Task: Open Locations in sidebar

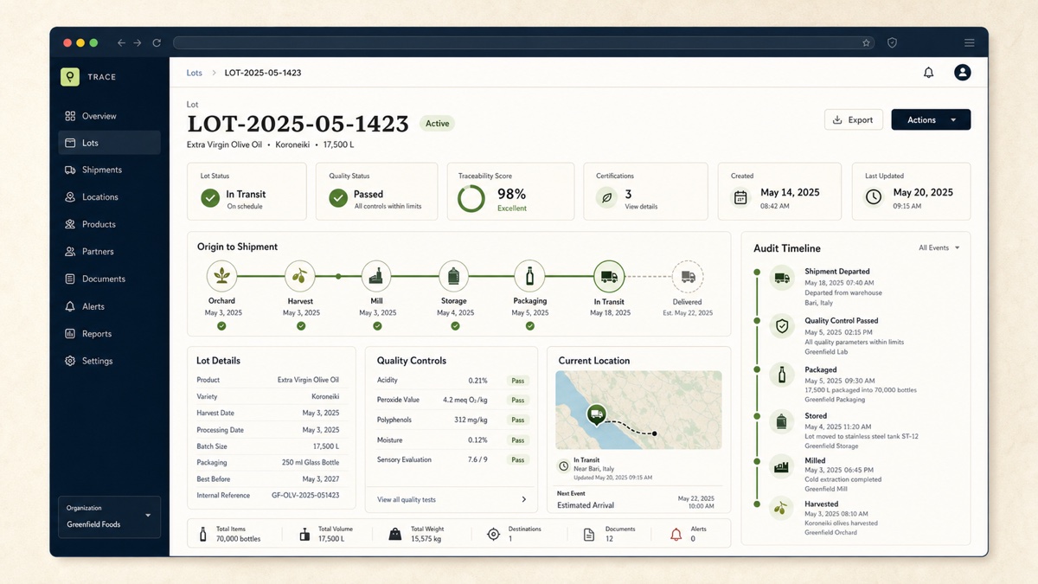Action: click(x=109, y=197)
